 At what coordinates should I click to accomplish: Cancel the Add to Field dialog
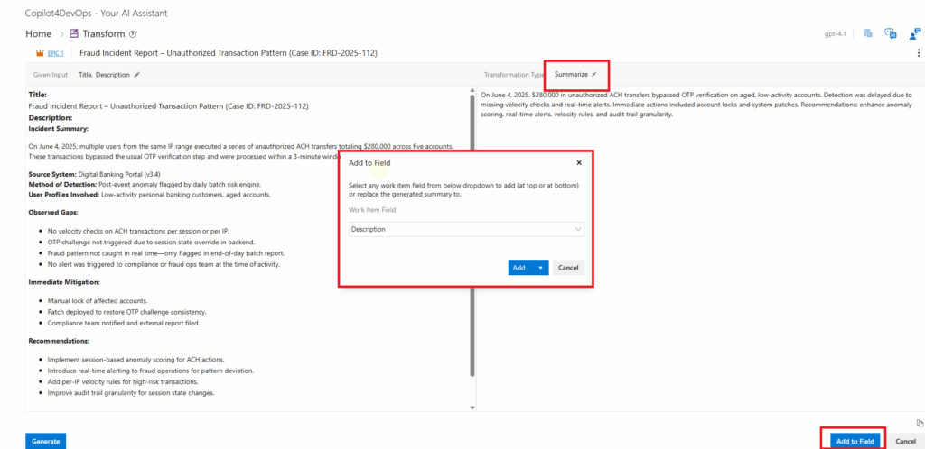568,268
